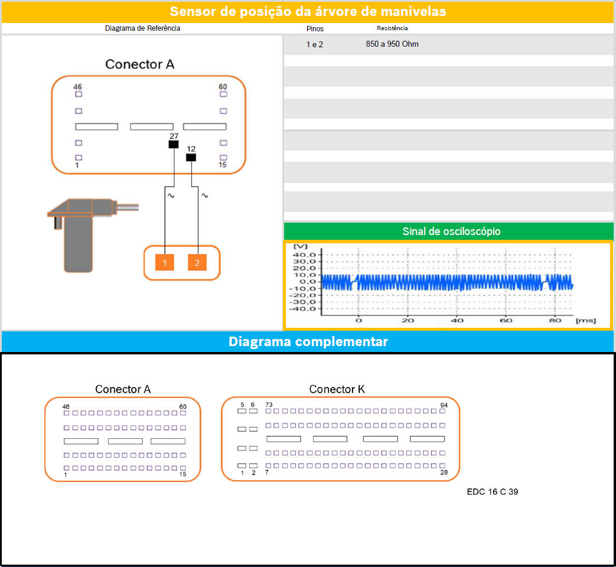
Task: Click the gray crankshaft sensor illustration
Action: point(83,233)
